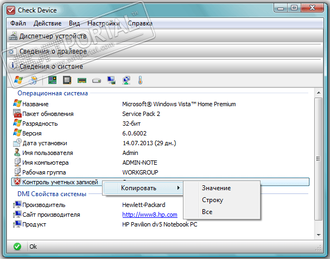The height and width of the screenshot is (259, 330).
Task: Click the green Ok status icon
Action: (x=17, y=247)
